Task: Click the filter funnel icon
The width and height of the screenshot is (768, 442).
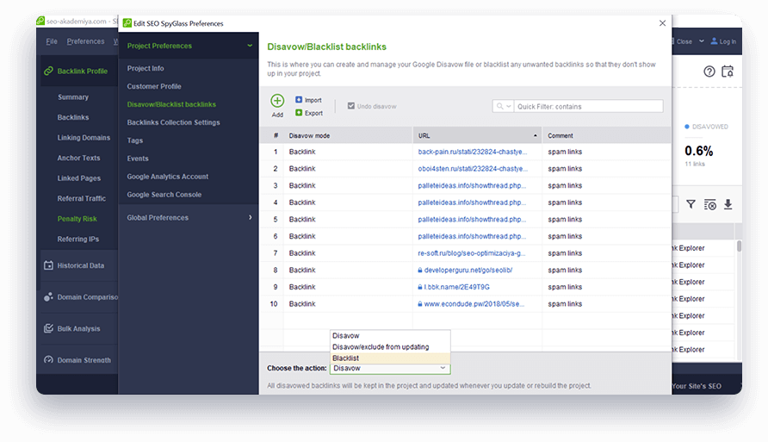Action: pos(691,204)
